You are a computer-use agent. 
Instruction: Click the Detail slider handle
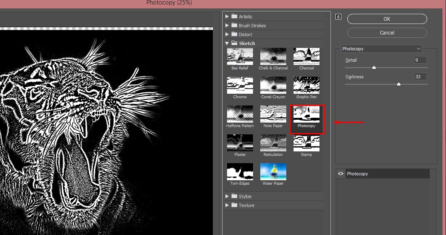[374, 67]
